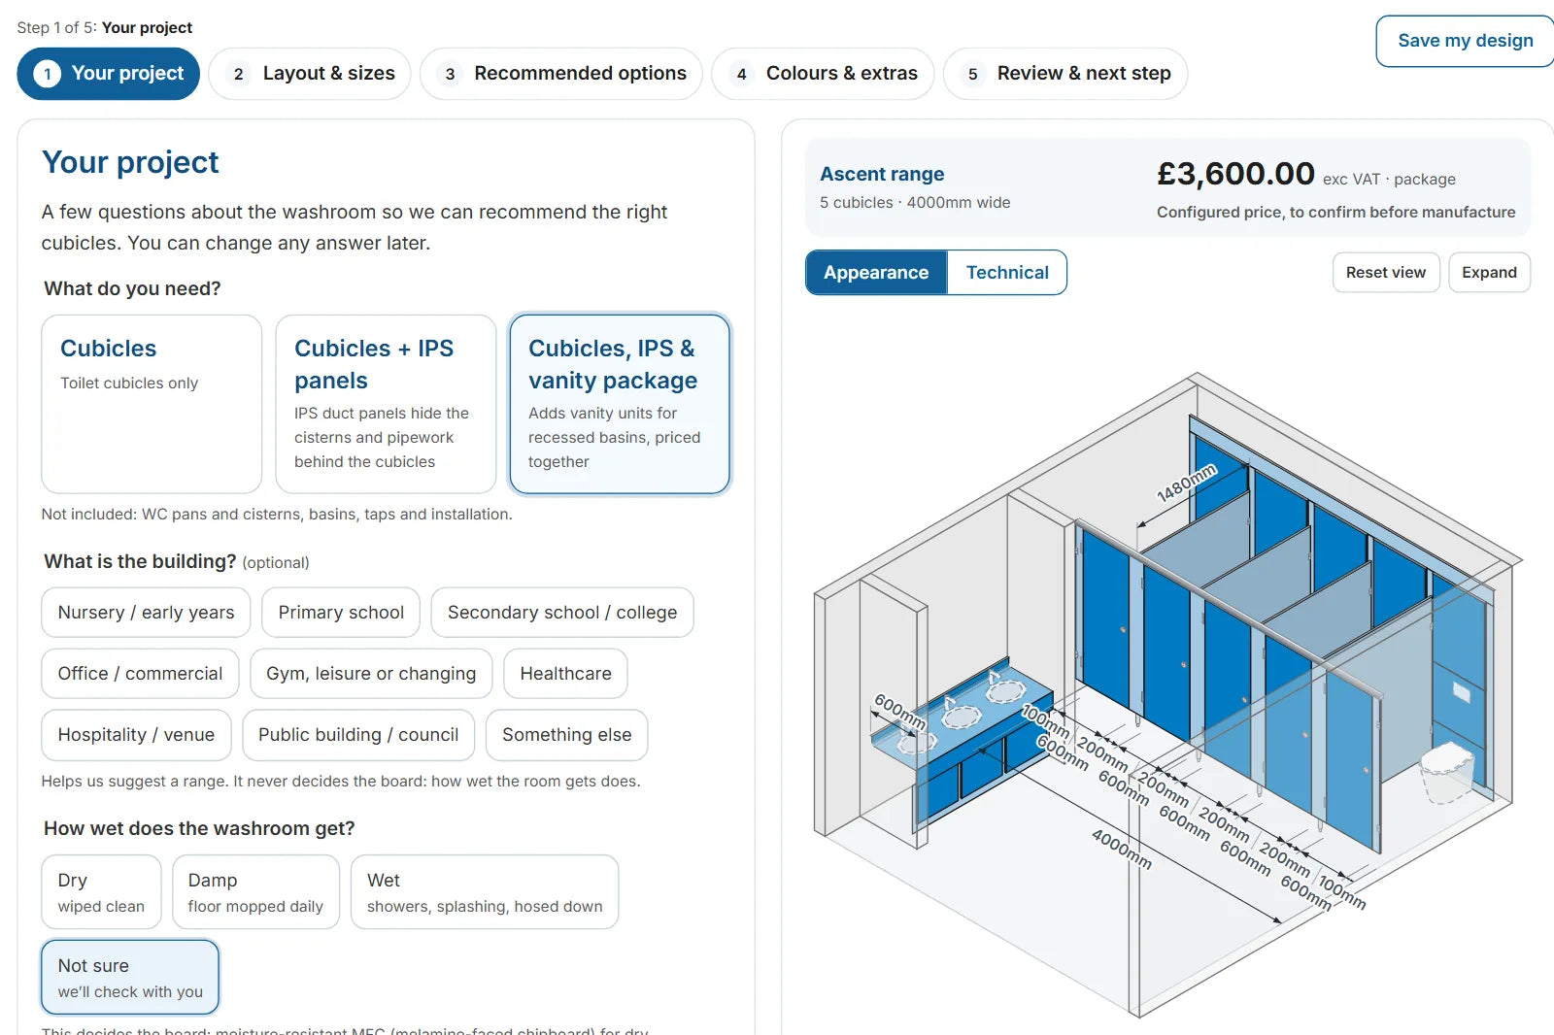The width and height of the screenshot is (1554, 1035).
Task: Open step 2 Layout & sizes
Action: 310,74
